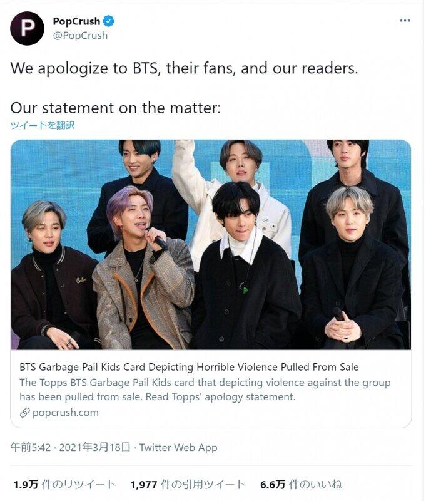
Task: Click the "We apologize to BTS" tweet text
Action: [184, 68]
